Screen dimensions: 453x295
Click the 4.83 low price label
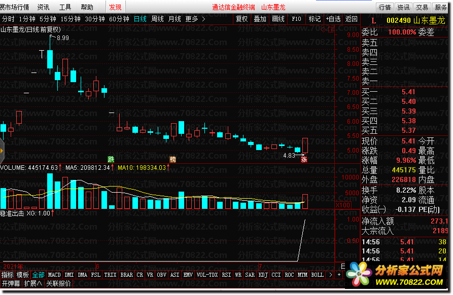[289, 155]
